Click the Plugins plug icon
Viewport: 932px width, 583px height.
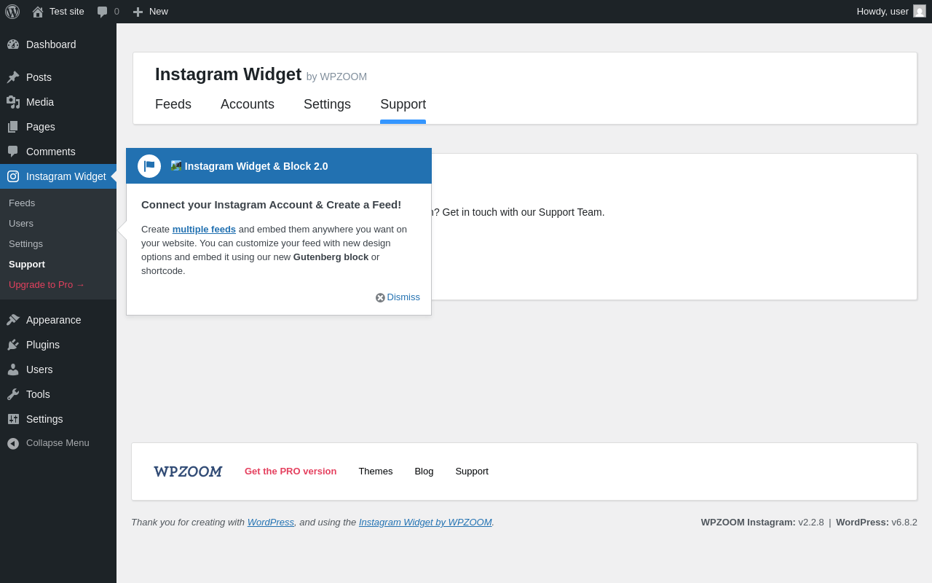tap(13, 345)
